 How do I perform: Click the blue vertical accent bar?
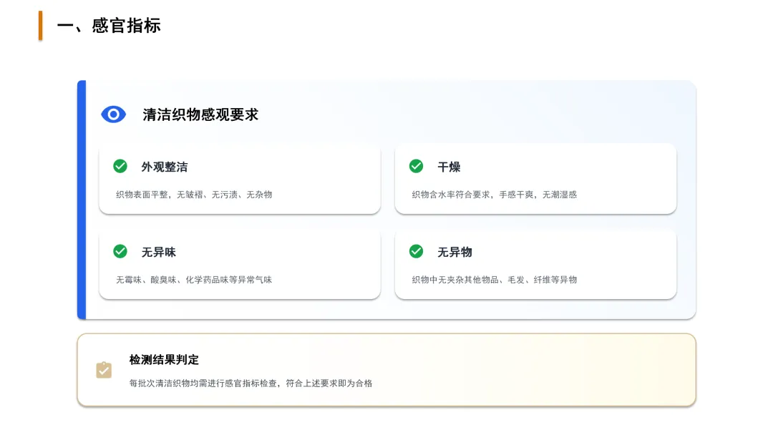(x=82, y=200)
